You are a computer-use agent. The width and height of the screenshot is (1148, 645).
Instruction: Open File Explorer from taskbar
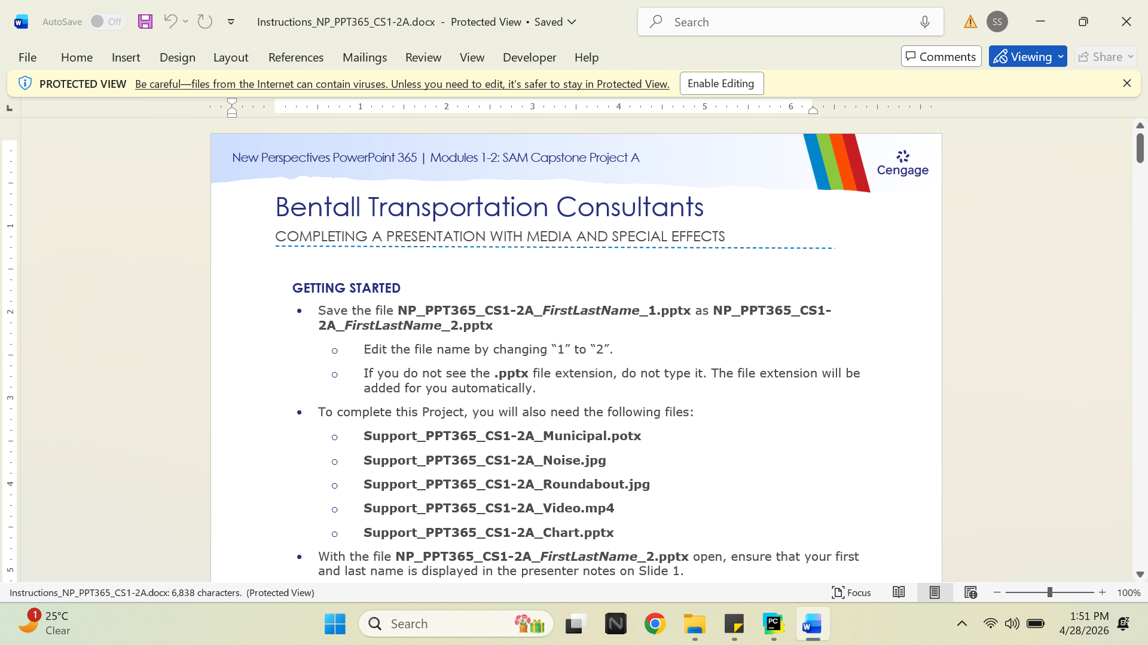(695, 624)
